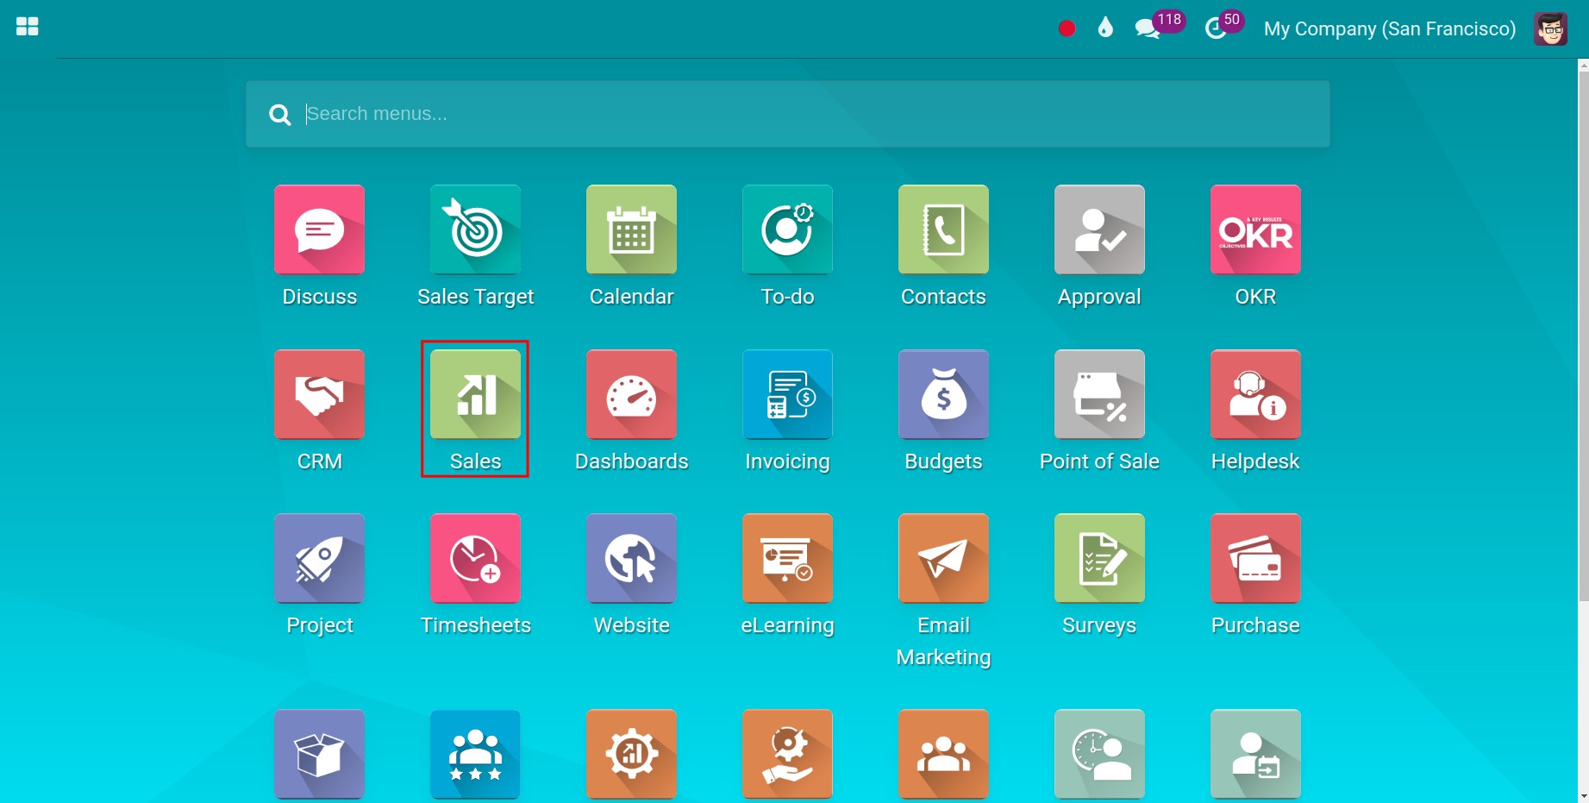The image size is (1589, 803).
Task: Open the Email Marketing app
Action: tap(943, 558)
